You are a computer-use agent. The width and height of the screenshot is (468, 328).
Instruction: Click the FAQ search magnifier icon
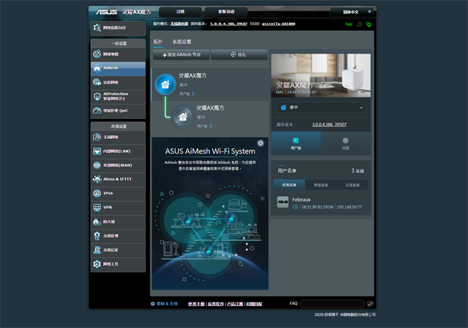pyautogui.click(x=370, y=304)
